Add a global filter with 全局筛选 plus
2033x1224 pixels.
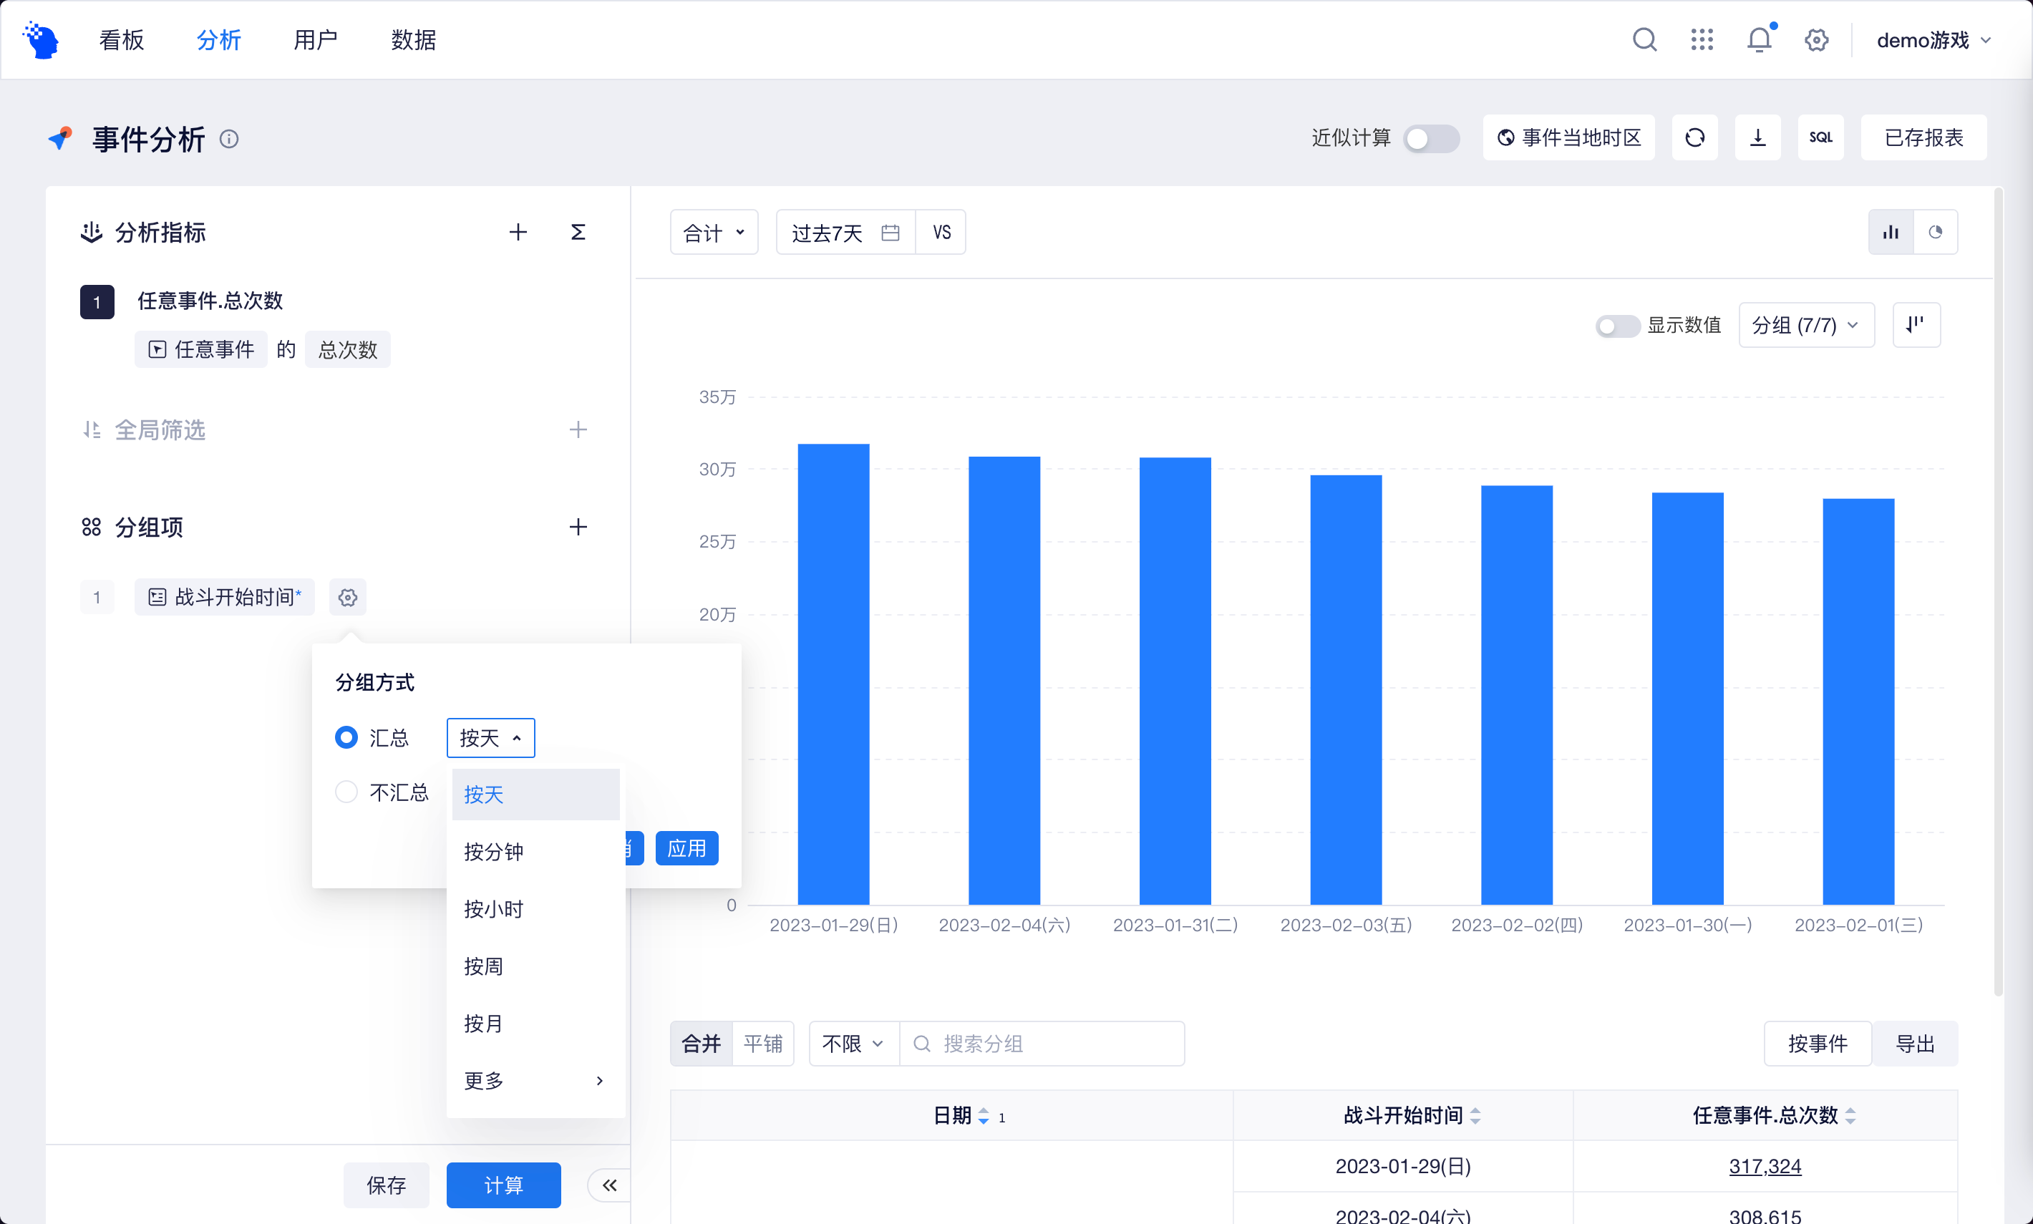point(578,429)
